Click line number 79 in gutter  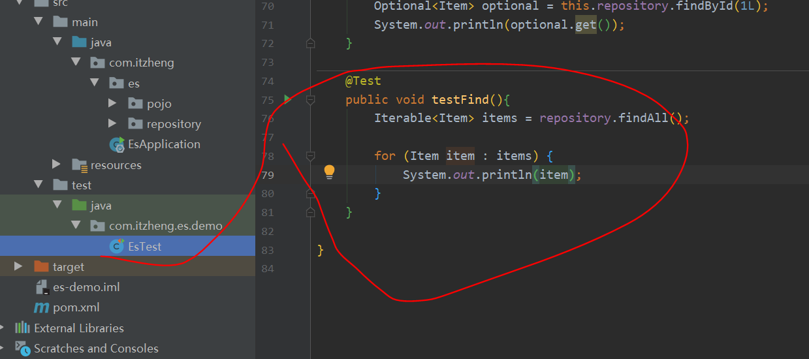268,175
